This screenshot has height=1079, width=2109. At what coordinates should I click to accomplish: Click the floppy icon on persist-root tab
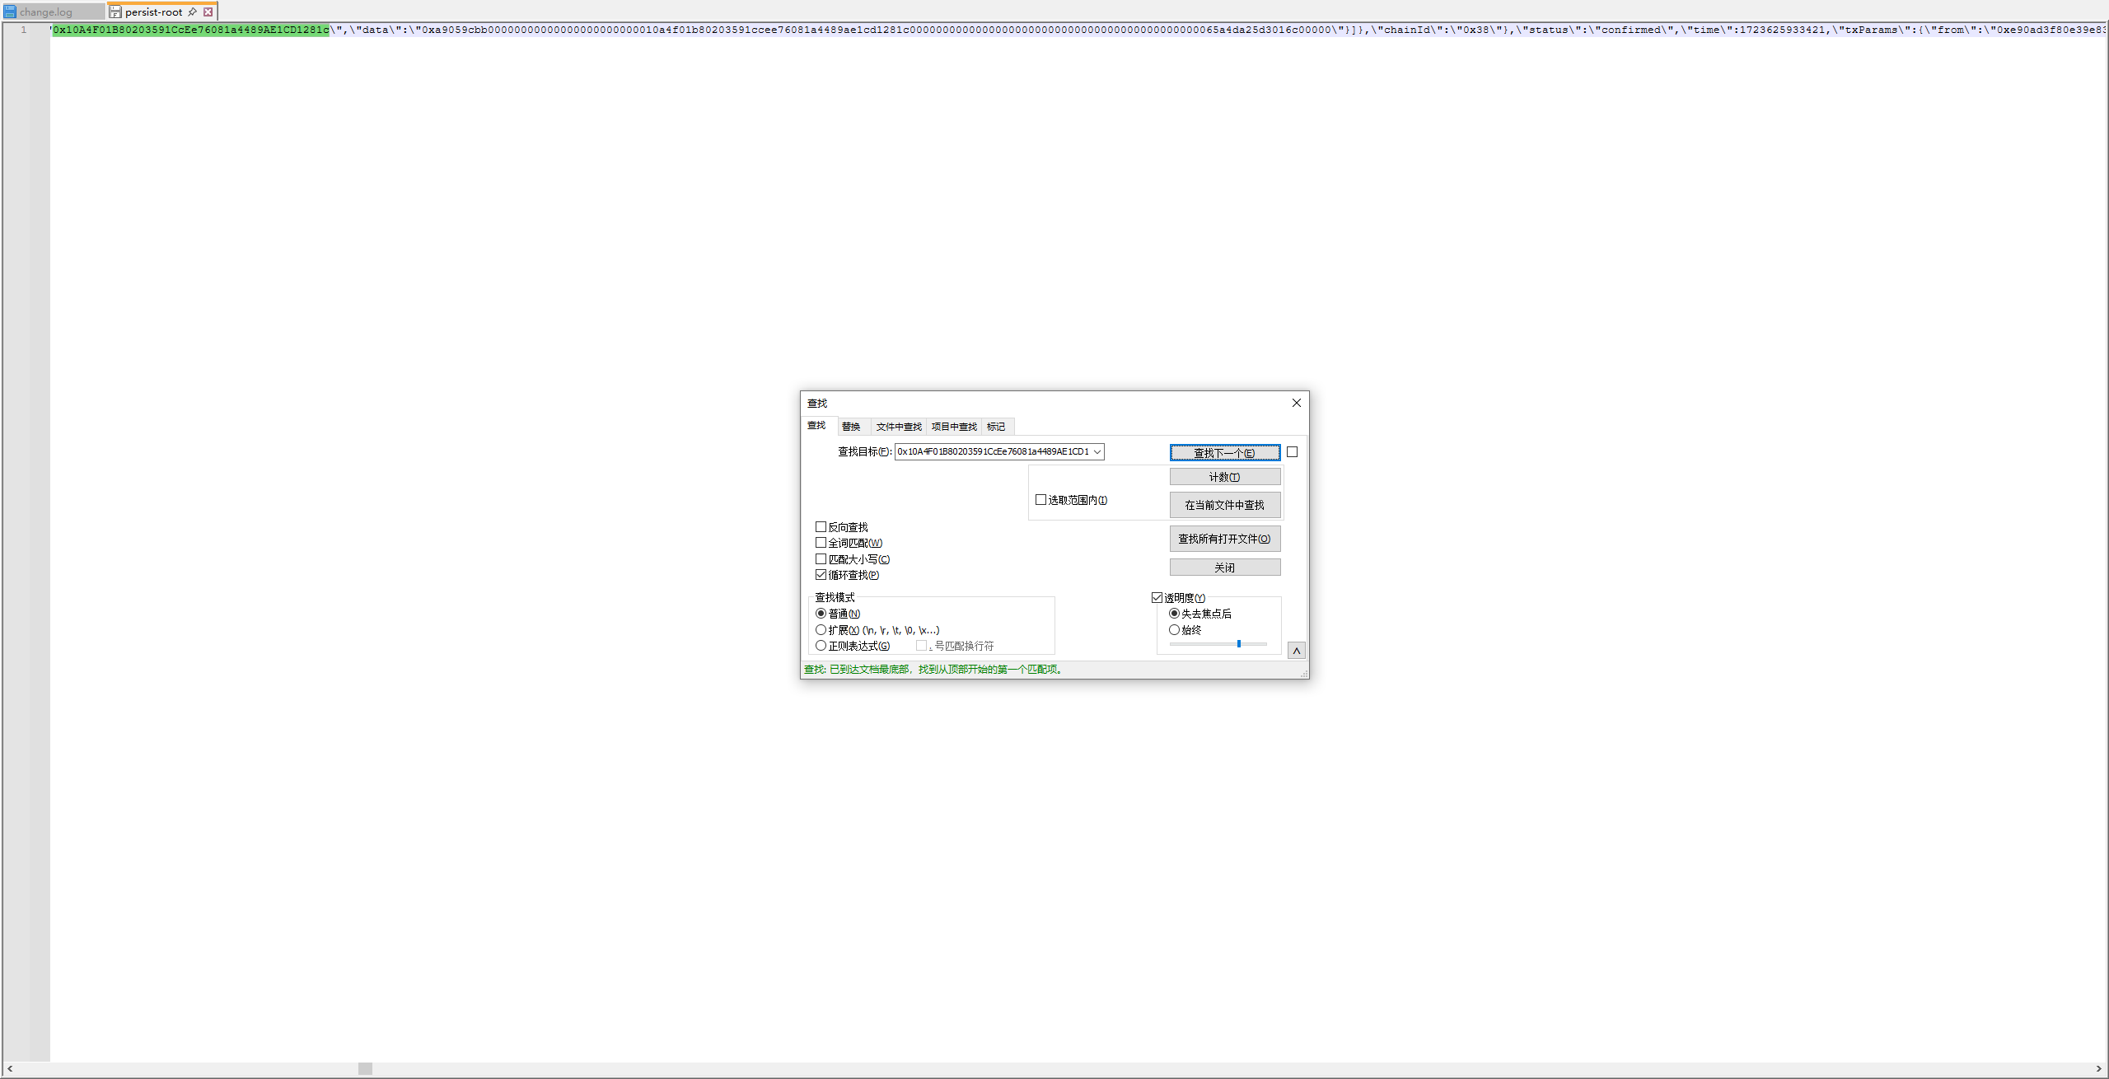(x=115, y=12)
